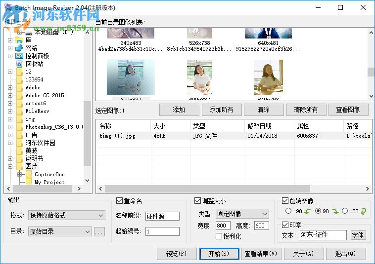Image resolution: width=375 pixels, height=264 pixels.
Task: Sort by the 修改日期 column header
Action: coord(270,126)
